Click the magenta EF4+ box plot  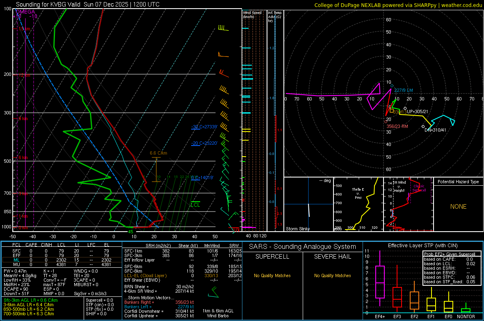[x=380, y=278]
